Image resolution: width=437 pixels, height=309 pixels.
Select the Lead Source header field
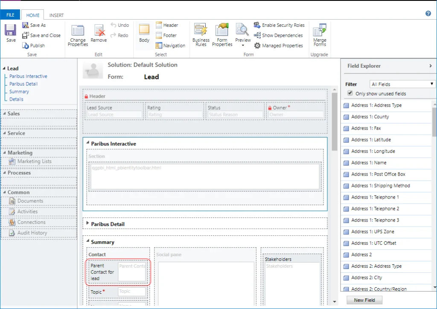(x=114, y=111)
